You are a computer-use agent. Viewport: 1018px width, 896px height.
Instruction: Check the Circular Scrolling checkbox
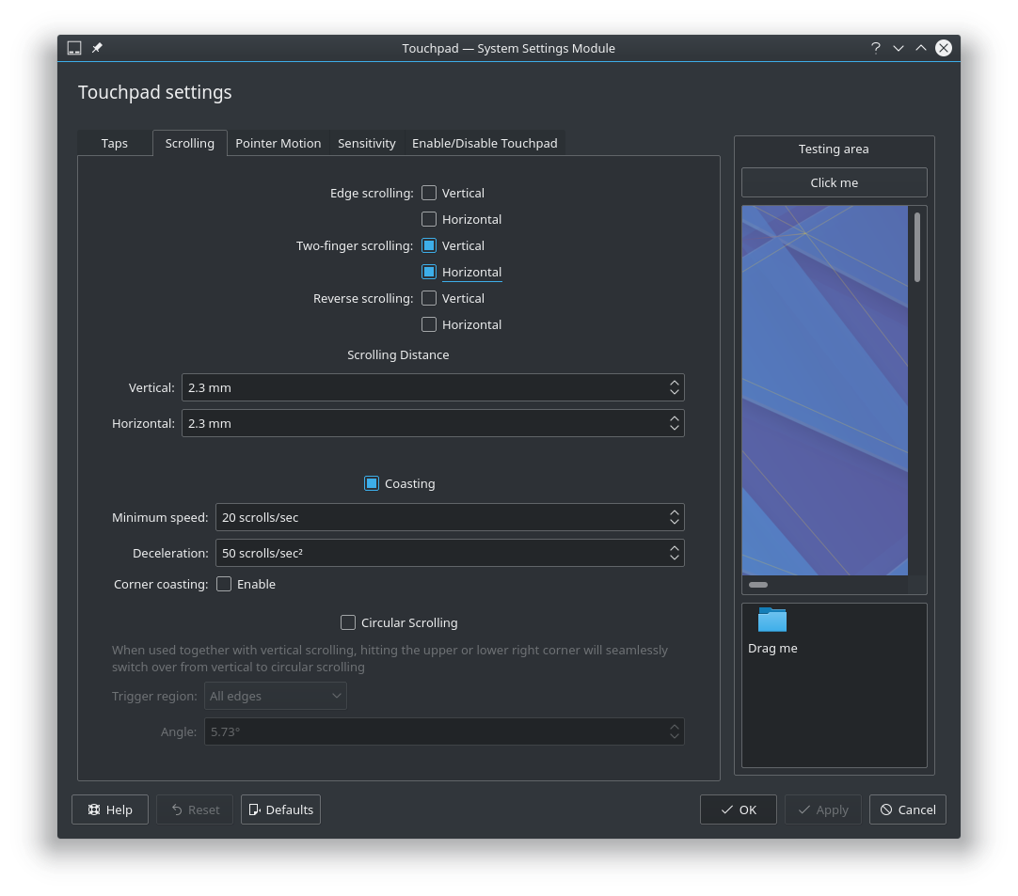[348, 622]
